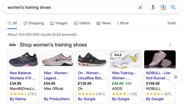Open the ads three-dot options menu
The image size is (186, 108).
pos(170,45)
